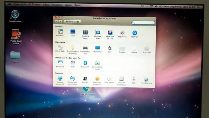
Task: Open Exposé e Spaces preferences
Action: (x=85, y=34)
